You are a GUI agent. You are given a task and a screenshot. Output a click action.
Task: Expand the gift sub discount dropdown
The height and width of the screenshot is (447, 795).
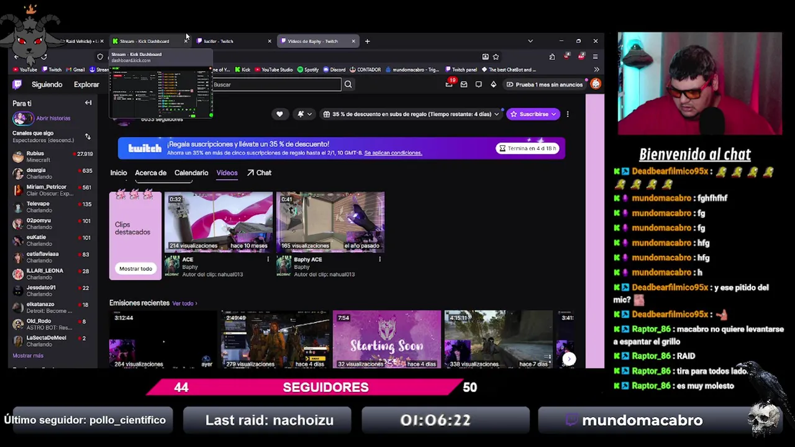coord(411,114)
